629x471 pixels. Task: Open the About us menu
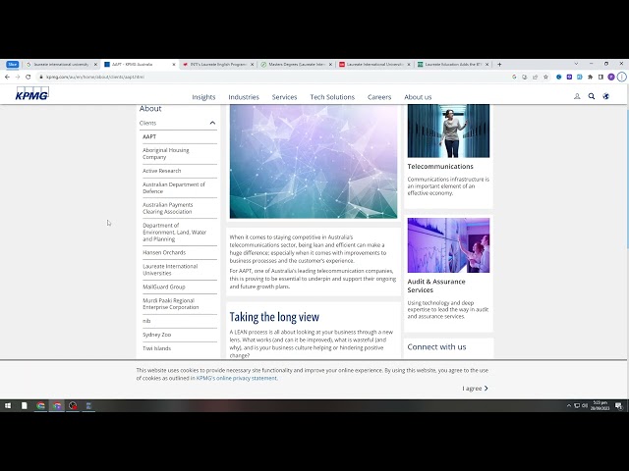(418, 97)
